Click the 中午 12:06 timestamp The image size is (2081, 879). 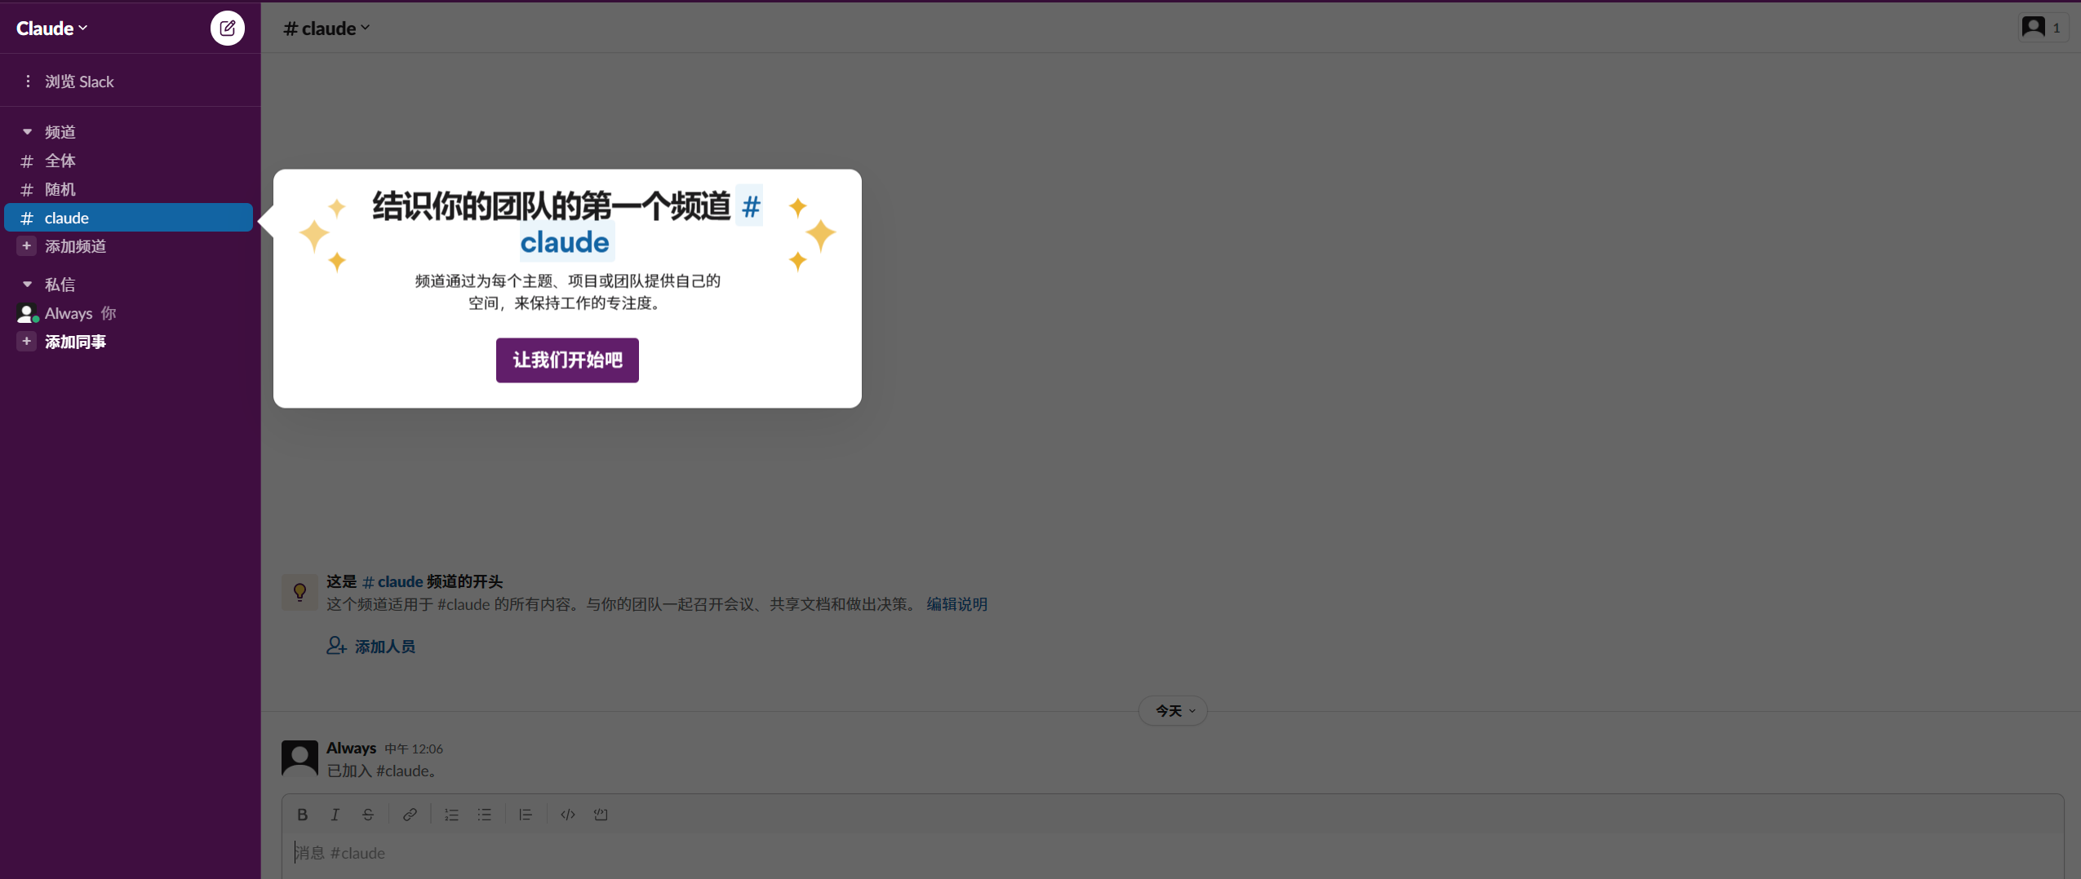click(414, 749)
